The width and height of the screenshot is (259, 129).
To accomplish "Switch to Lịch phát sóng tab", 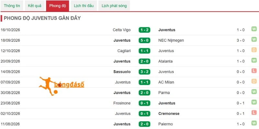I will tap(114, 6).
